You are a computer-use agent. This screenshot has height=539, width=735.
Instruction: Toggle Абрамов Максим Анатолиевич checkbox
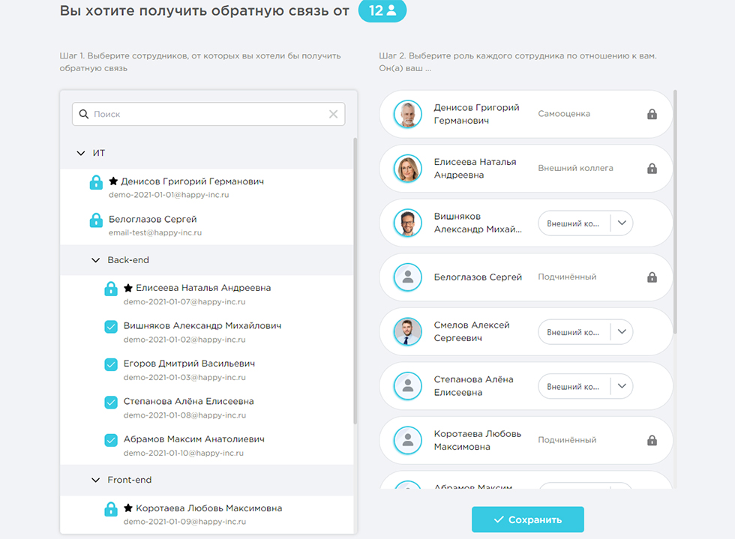pos(111,440)
